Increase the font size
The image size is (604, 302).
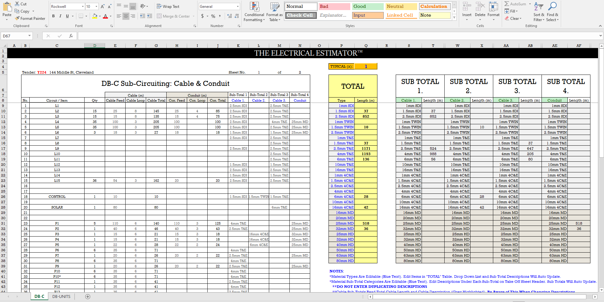tap(103, 6)
